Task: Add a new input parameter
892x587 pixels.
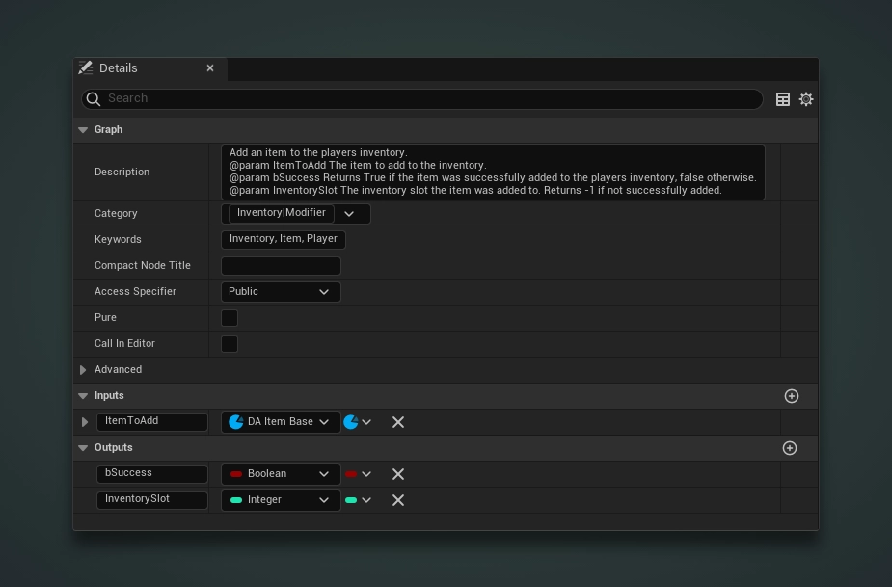Action: 792,396
